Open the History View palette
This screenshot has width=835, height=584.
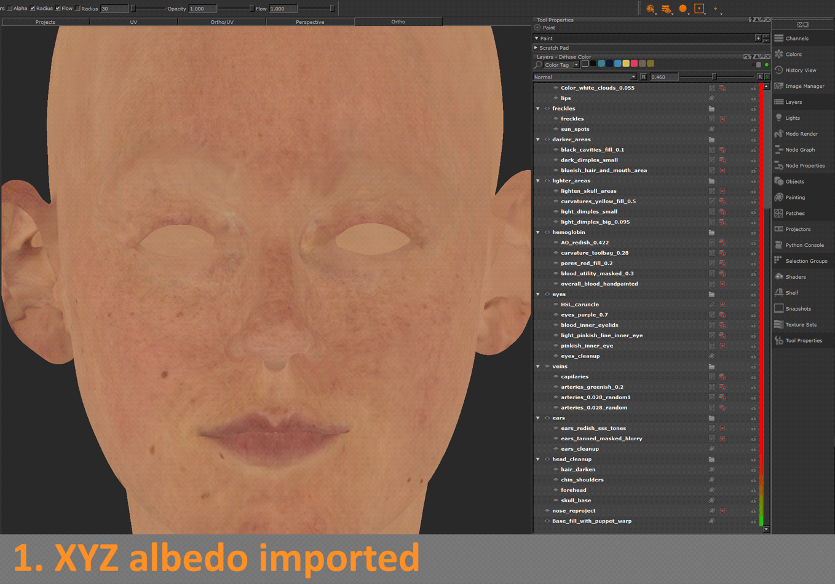(x=800, y=71)
